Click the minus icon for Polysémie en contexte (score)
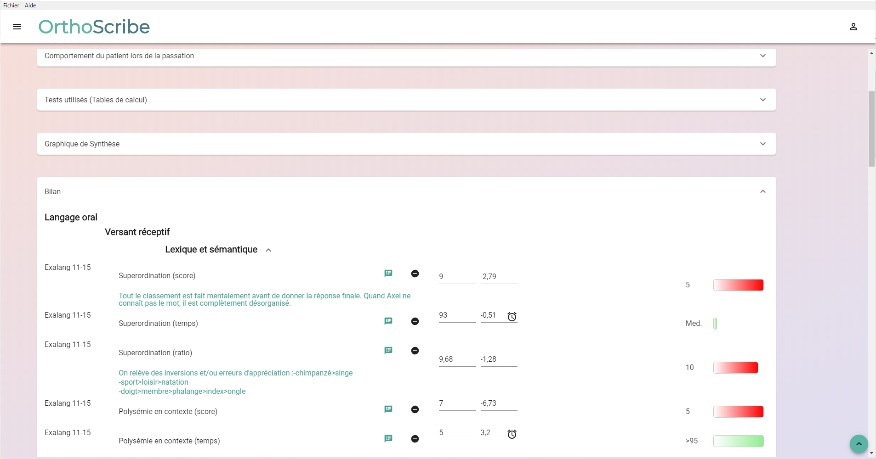876x459 pixels. tap(415, 409)
